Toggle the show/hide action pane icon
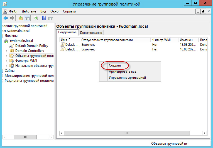The image size is (213, 148). click(x=51, y=18)
